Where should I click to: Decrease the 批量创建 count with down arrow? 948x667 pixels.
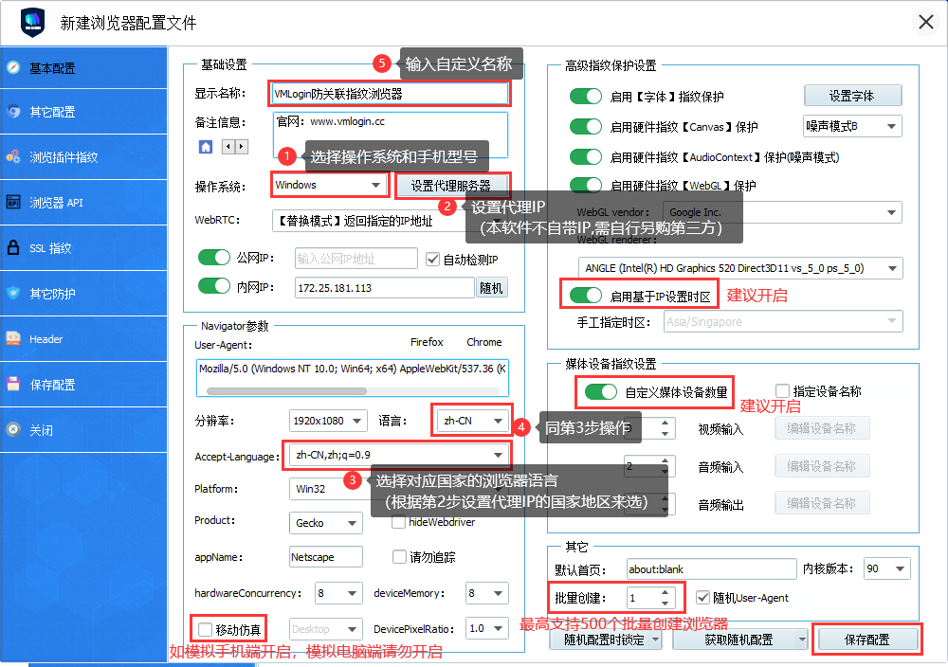(x=665, y=603)
